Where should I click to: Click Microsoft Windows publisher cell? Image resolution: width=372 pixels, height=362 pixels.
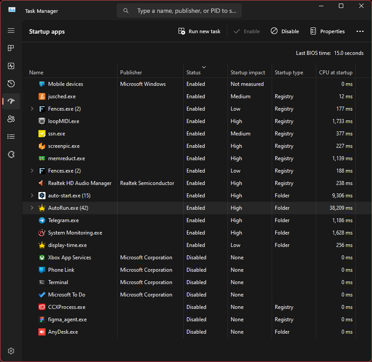pos(143,84)
